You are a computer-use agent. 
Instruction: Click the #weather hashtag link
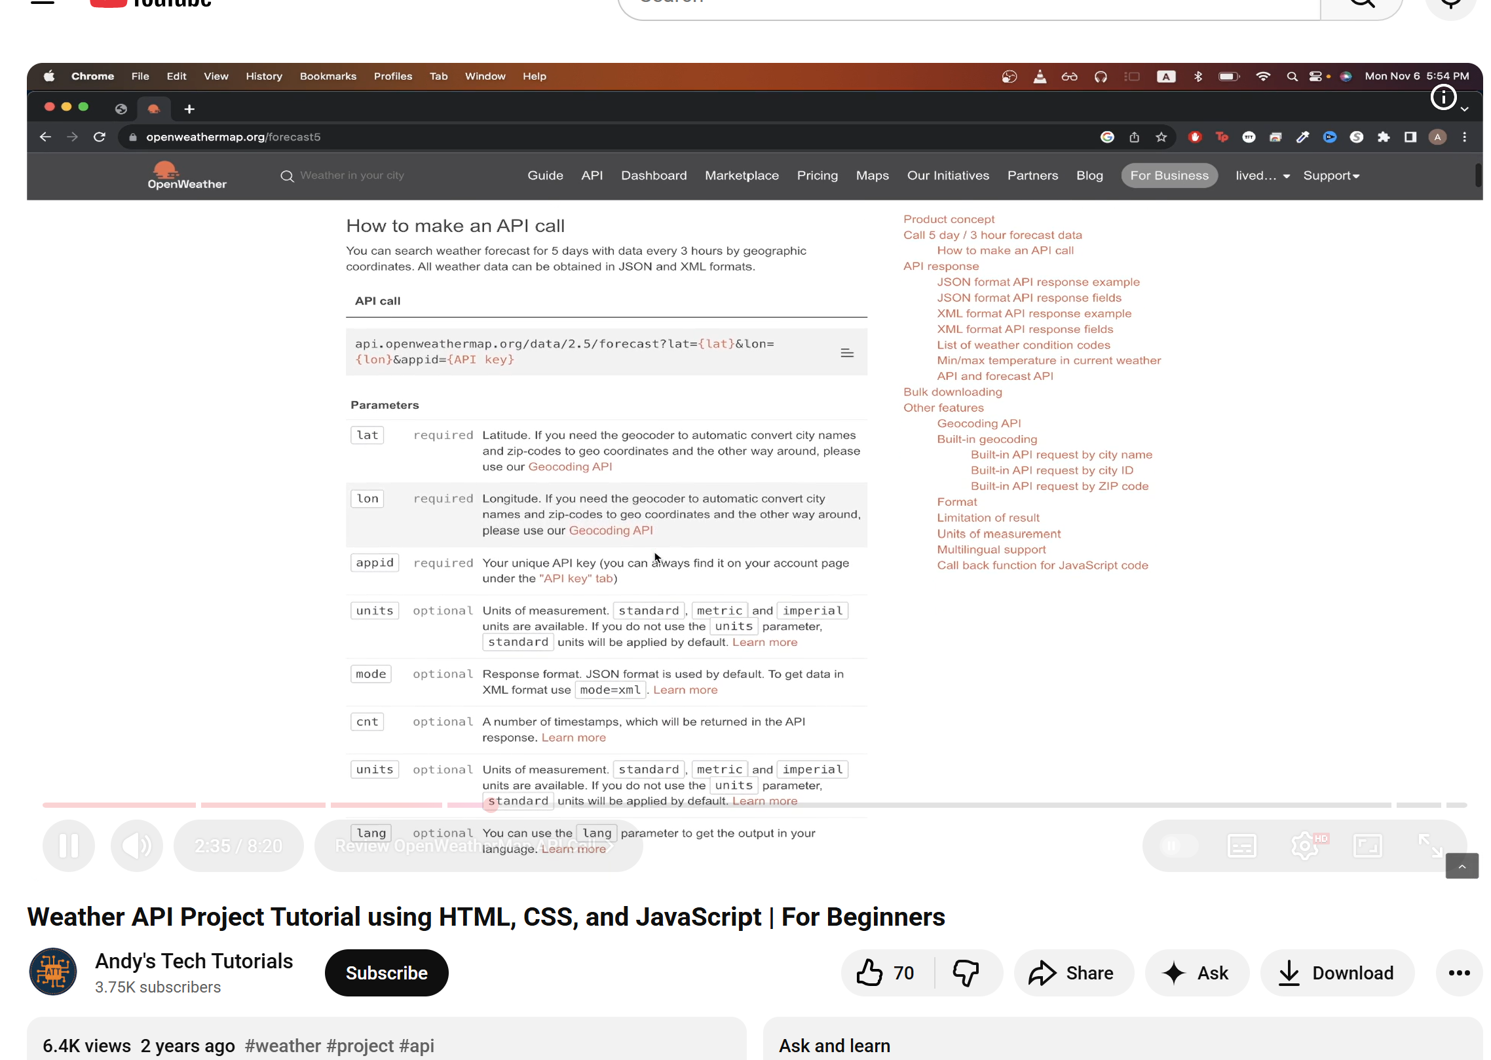tap(283, 1046)
